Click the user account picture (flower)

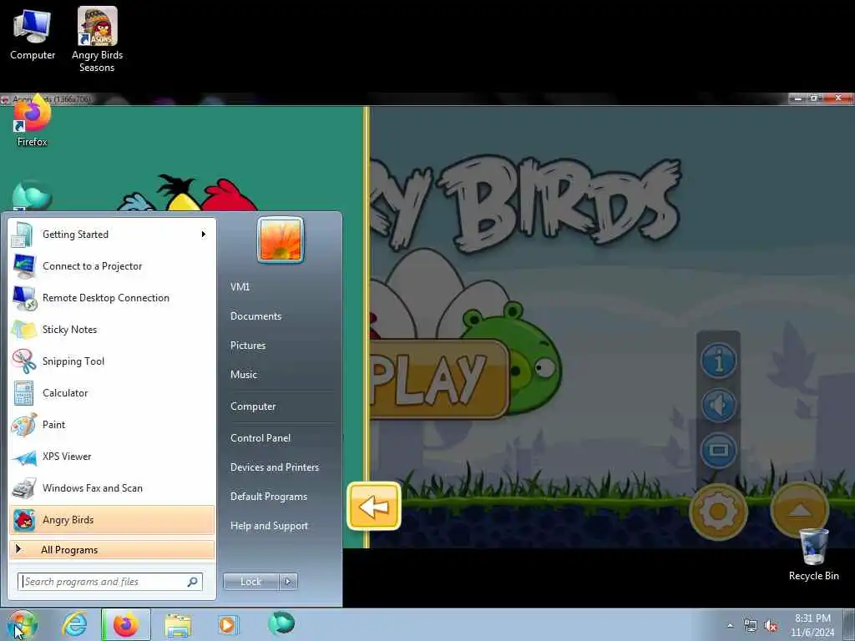281,240
